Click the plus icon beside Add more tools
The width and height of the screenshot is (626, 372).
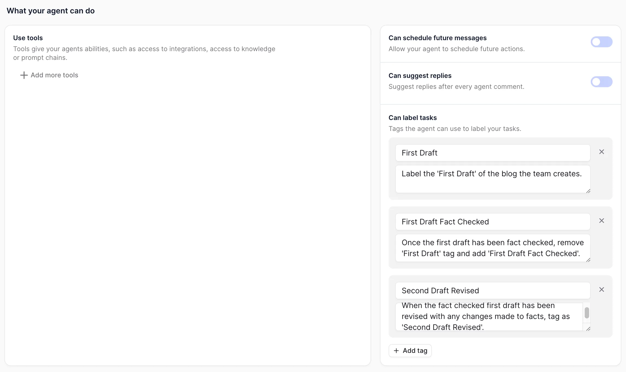24,75
